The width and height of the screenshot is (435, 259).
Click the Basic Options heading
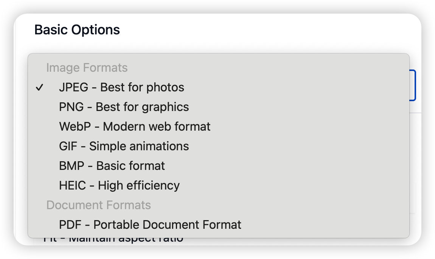(77, 29)
